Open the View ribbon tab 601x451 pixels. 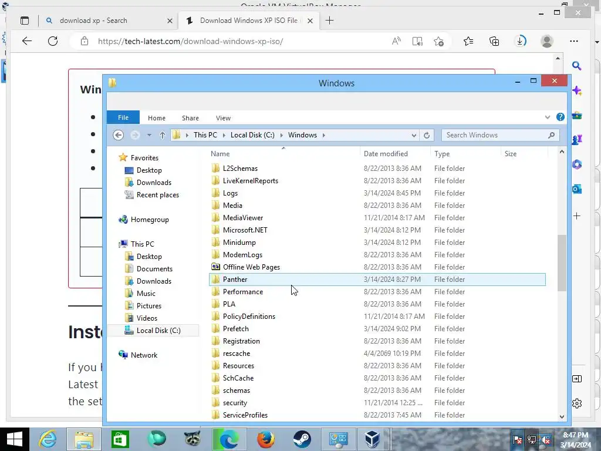click(223, 118)
